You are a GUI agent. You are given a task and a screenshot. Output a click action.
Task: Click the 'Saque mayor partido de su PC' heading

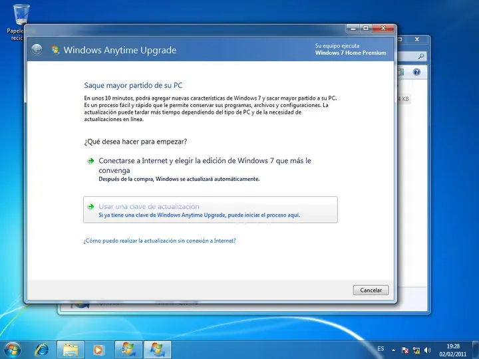[133, 86]
